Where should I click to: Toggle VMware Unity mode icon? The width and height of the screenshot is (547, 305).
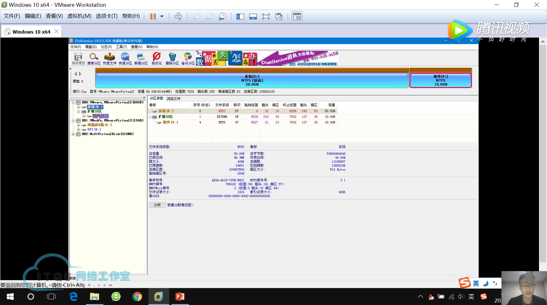[279, 17]
